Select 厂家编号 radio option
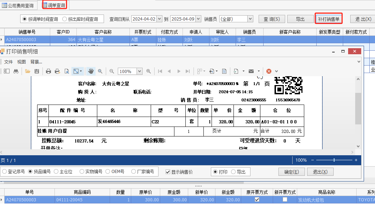The image size is (375, 207). tap(133, 172)
